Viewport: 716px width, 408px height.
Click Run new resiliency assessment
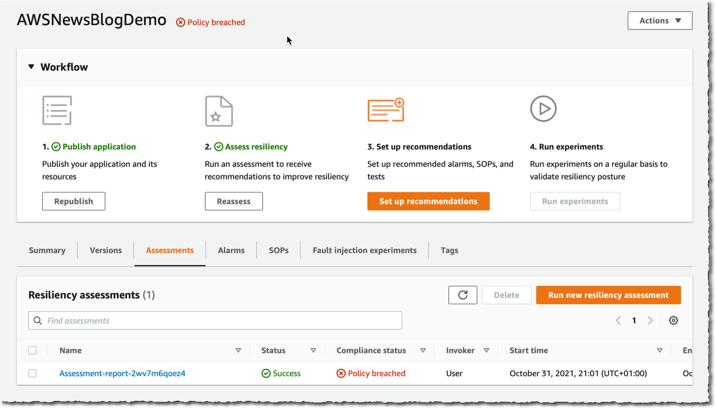tap(608, 295)
